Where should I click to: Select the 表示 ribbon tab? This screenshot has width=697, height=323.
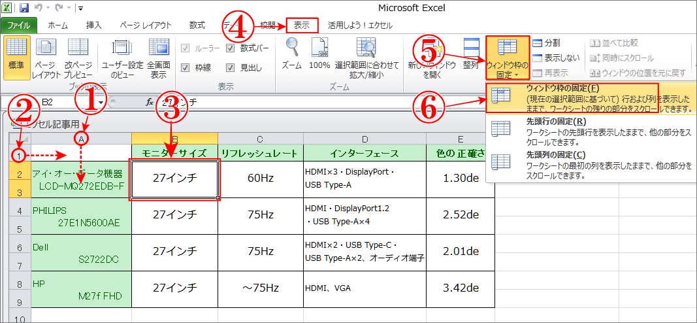(x=302, y=25)
